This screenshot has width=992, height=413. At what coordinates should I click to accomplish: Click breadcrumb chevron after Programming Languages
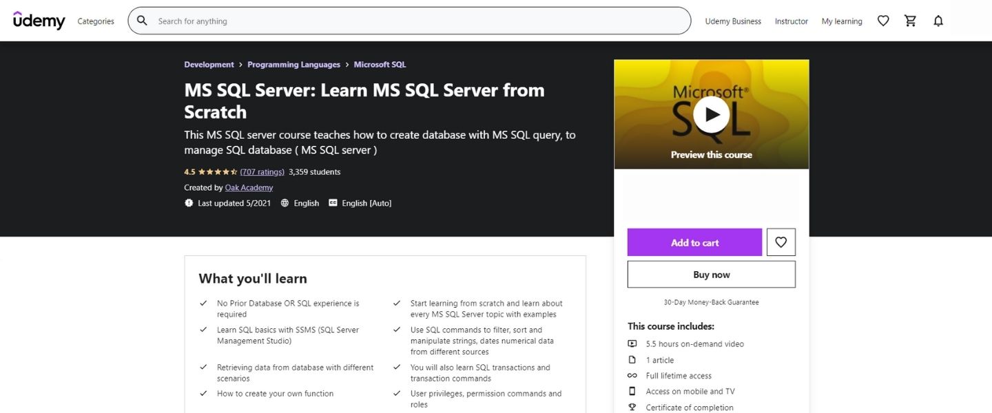click(x=347, y=65)
